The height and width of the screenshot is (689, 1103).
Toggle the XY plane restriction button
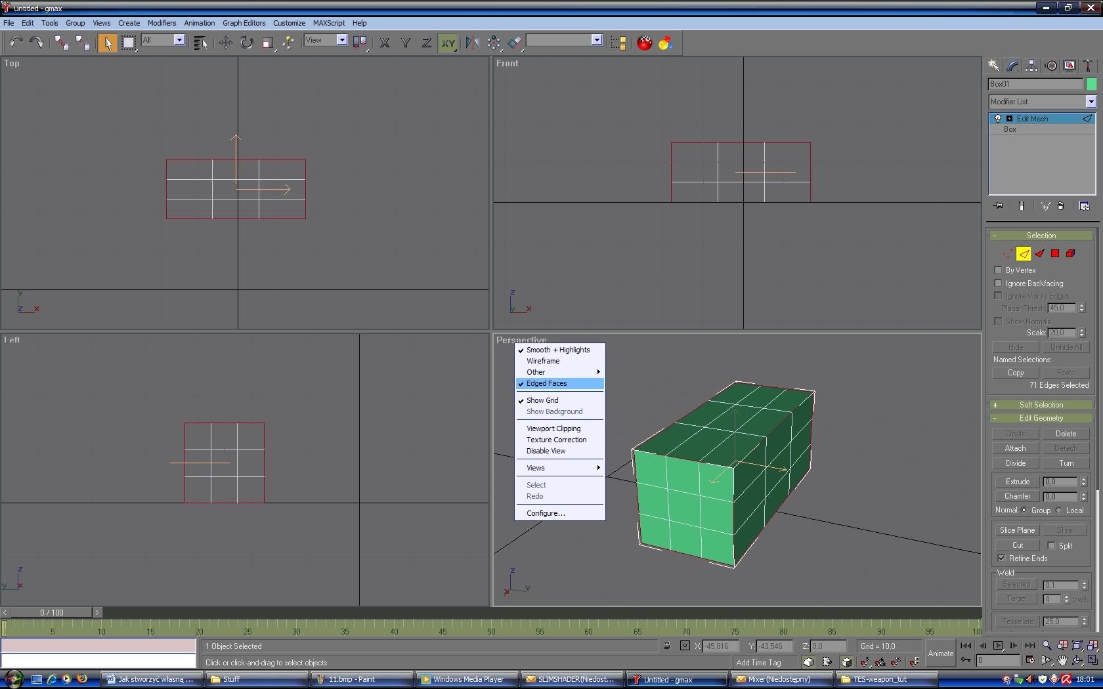(x=448, y=43)
